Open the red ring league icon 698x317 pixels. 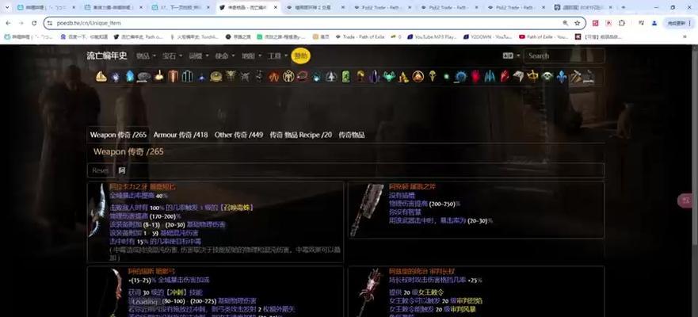coord(303,77)
